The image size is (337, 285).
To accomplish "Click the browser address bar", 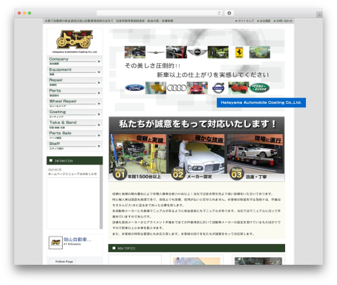I will point(159,13).
